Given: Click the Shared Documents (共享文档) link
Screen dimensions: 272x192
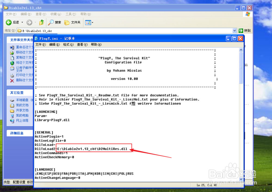Looking at the screenshot, I should coord(22,110).
